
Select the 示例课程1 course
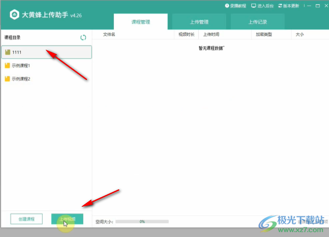(46, 66)
